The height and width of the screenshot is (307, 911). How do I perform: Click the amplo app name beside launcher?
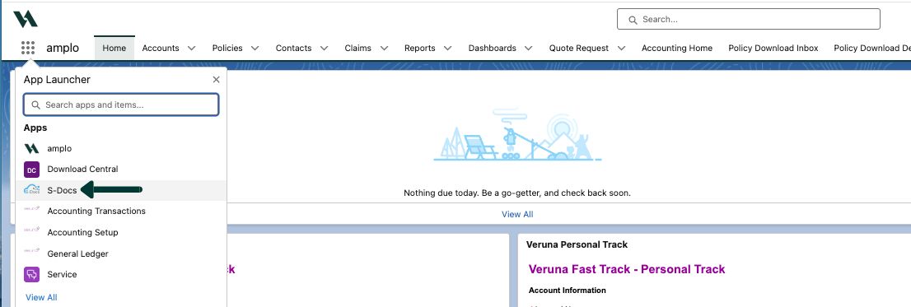(x=63, y=49)
